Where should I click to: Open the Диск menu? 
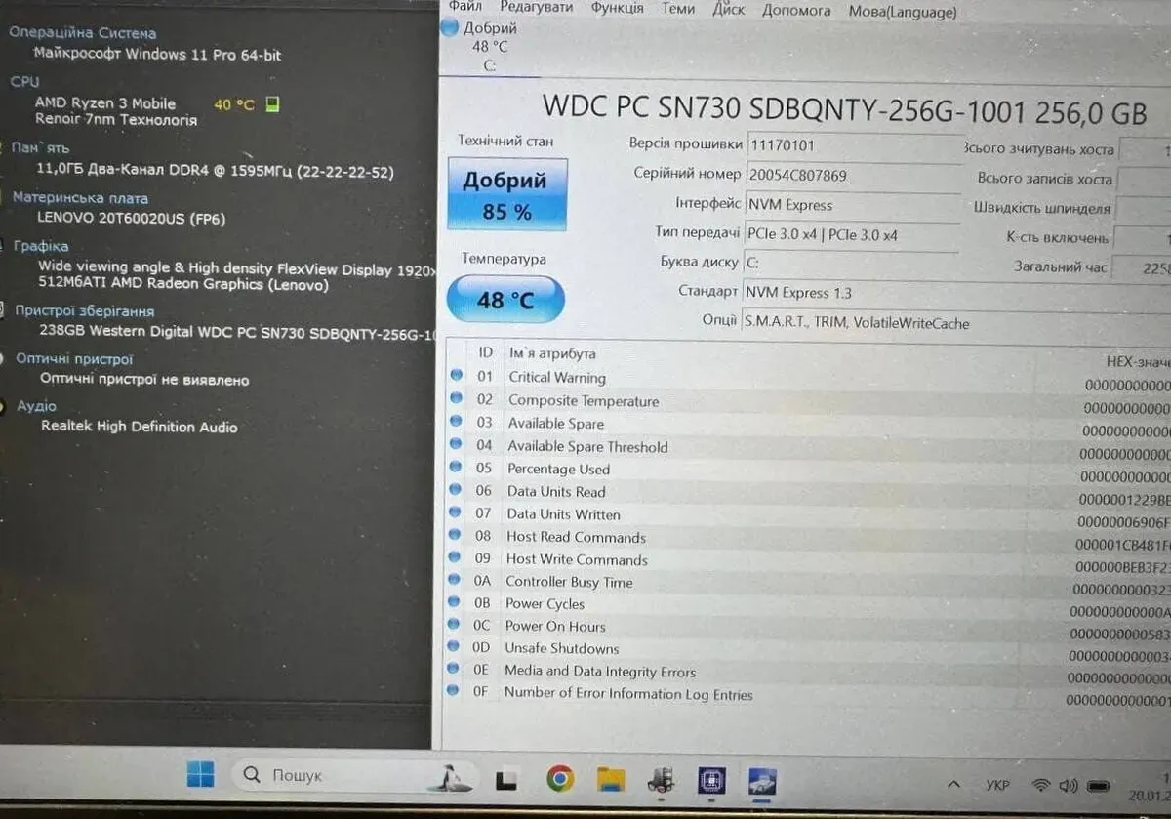tap(728, 10)
